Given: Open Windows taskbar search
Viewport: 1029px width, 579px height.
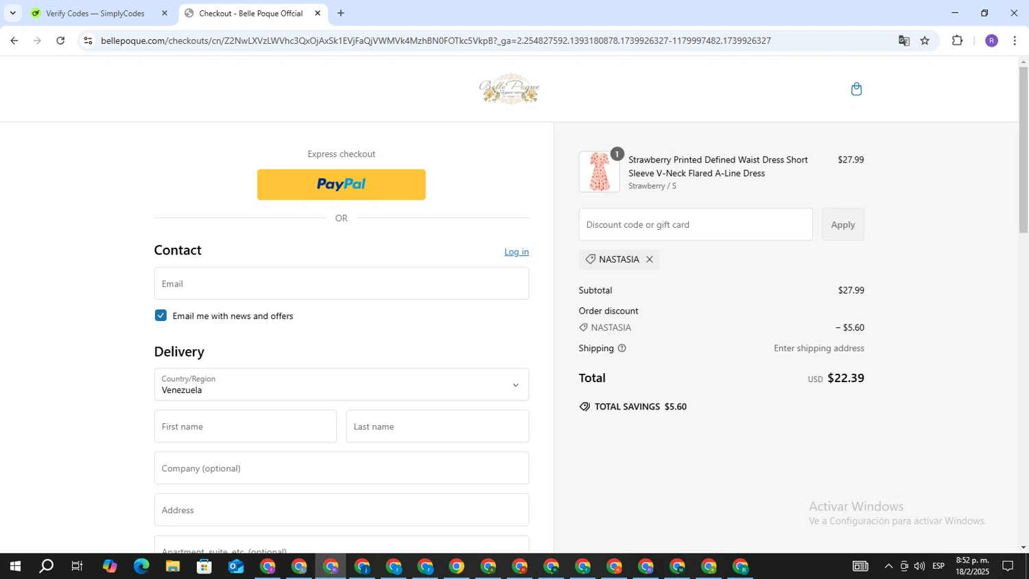Looking at the screenshot, I should click(x=46, y=566).
